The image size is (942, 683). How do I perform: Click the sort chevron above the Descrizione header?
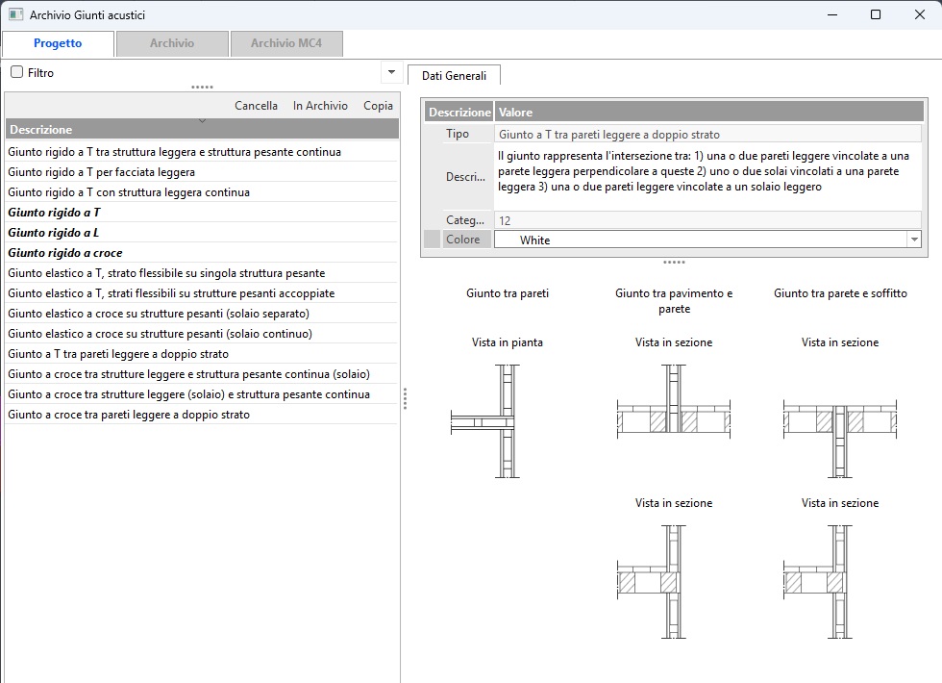pyautogui.click(x=202, y=120)
